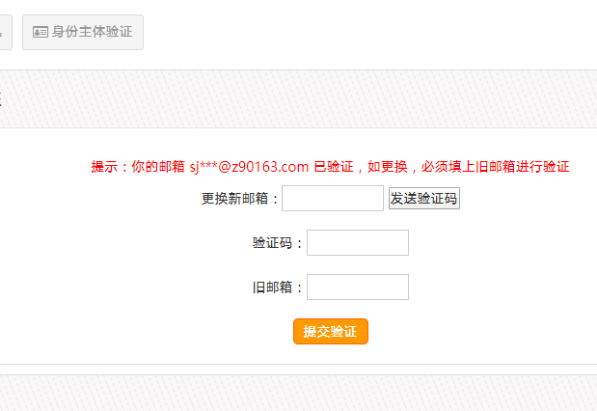
Task: Click the striped footer bar below the form
Action: 289,393
